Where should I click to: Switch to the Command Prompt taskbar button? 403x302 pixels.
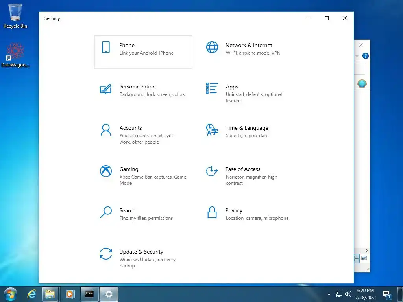point(89,294)
